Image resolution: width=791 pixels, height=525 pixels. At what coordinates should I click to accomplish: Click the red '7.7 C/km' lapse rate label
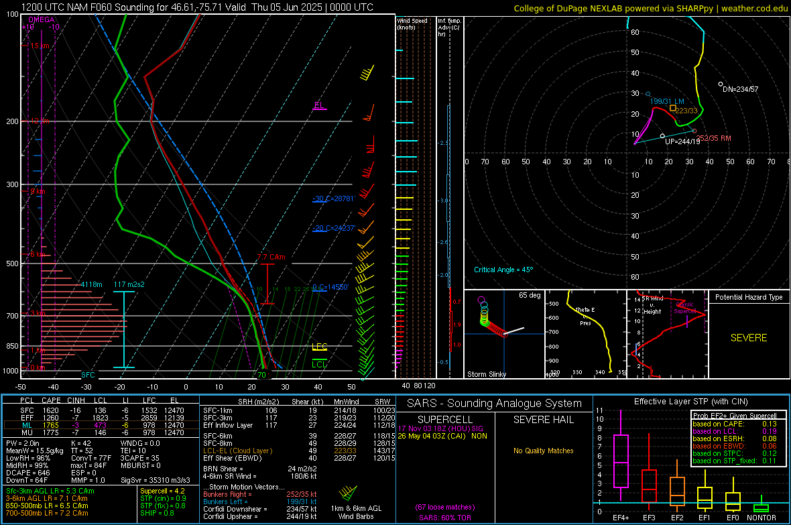coord(271,257)
